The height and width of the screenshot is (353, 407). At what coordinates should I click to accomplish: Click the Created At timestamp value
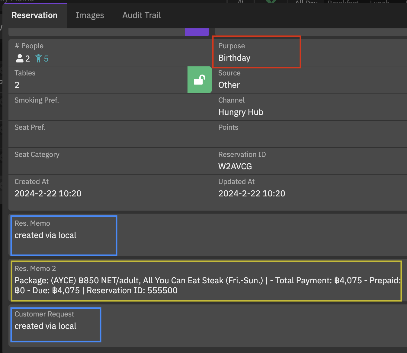(48, 194)
